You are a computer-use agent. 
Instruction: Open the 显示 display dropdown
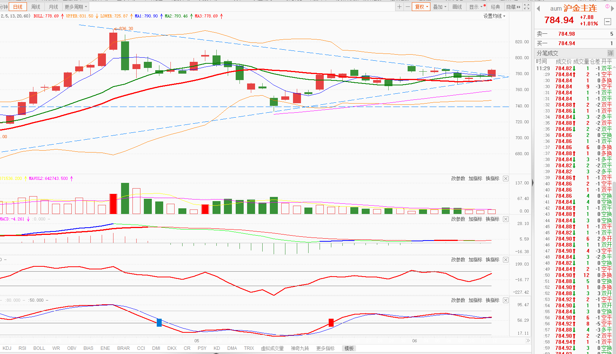tap(476, 7)
